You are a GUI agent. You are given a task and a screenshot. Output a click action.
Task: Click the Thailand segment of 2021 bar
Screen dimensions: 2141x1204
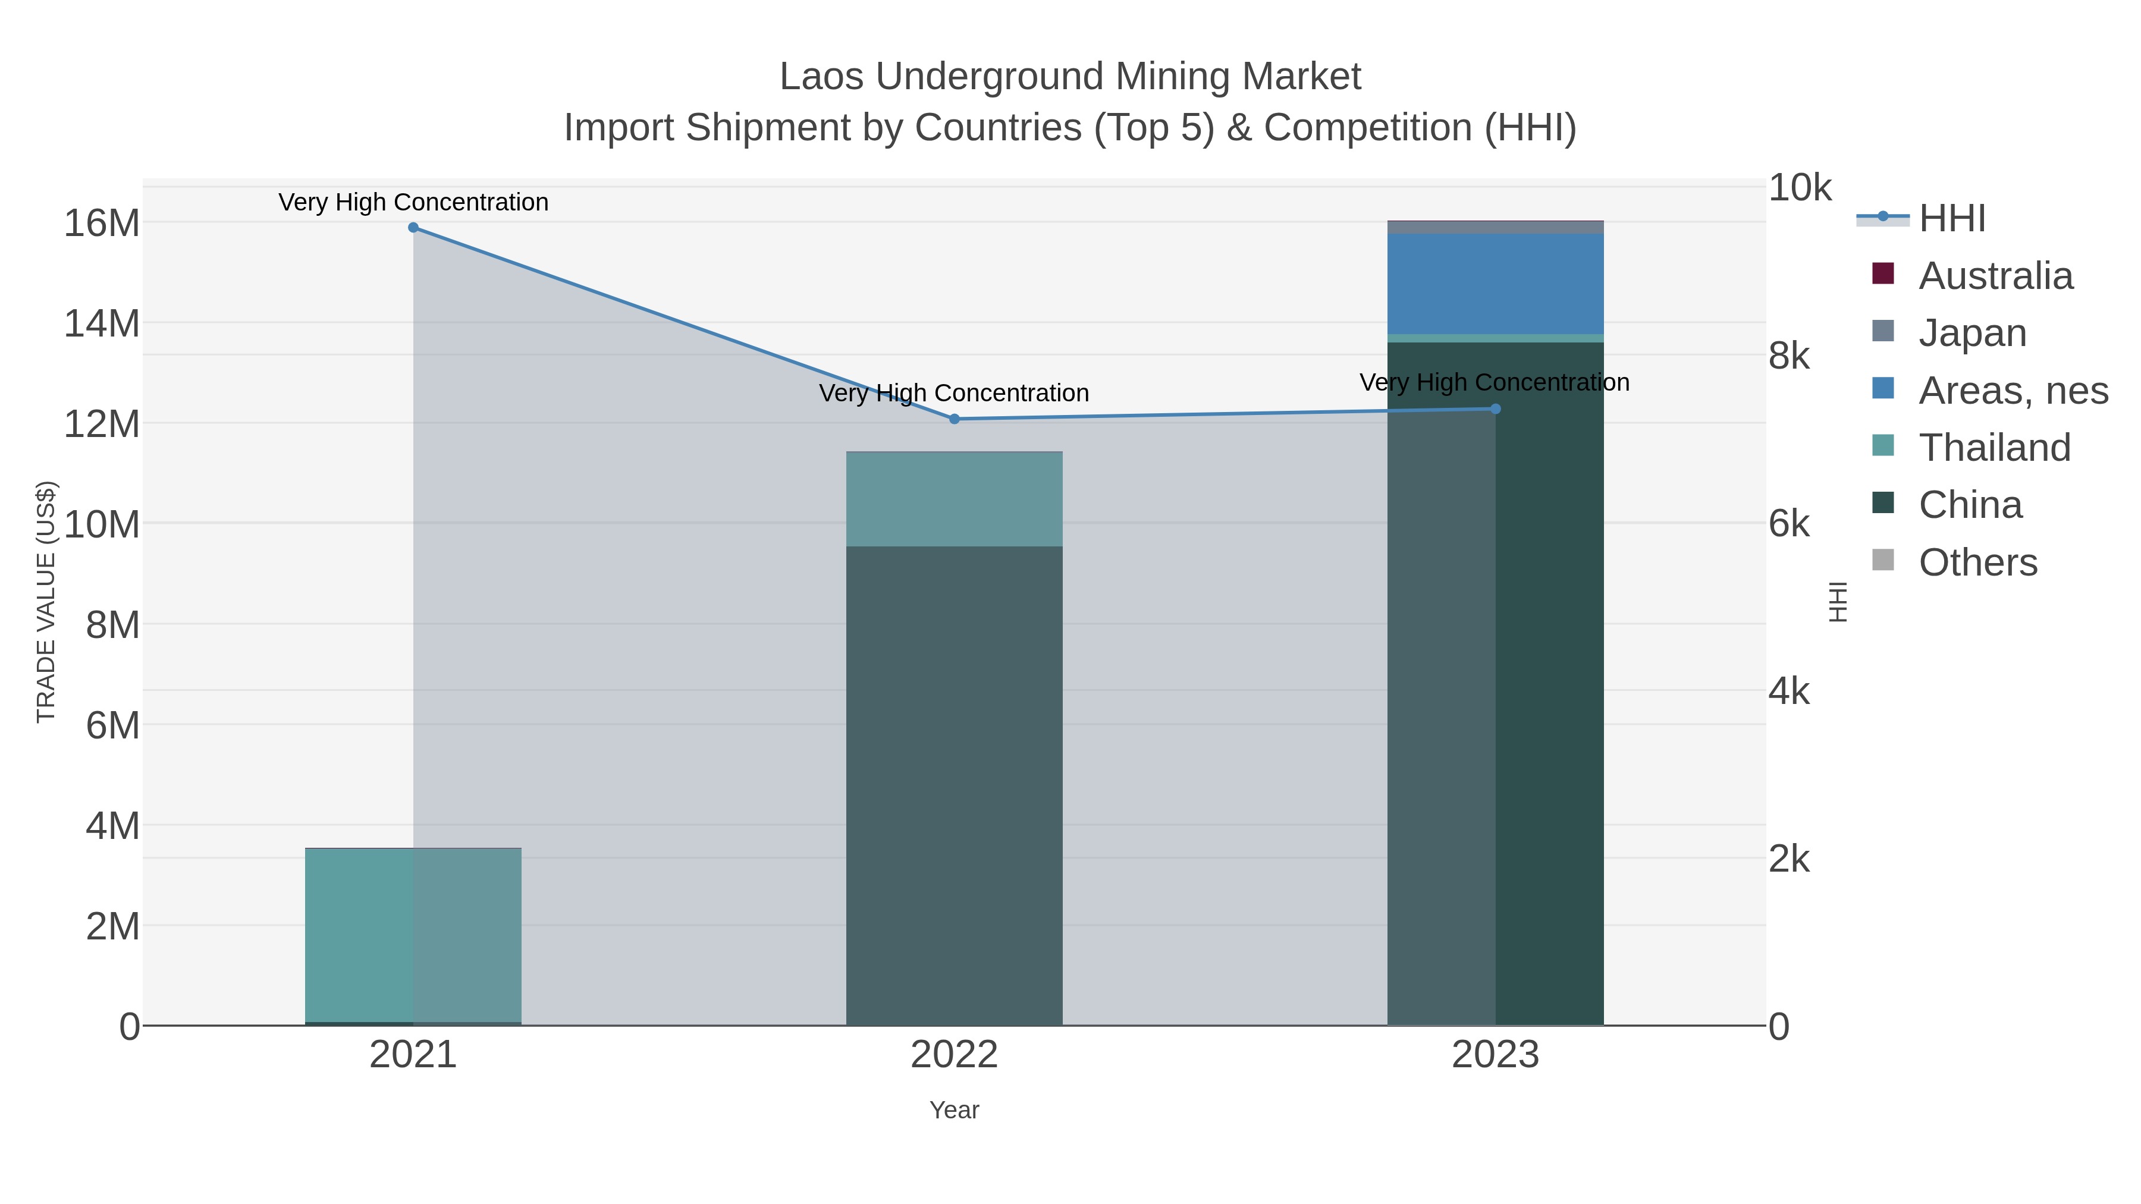tap(413, 935)
